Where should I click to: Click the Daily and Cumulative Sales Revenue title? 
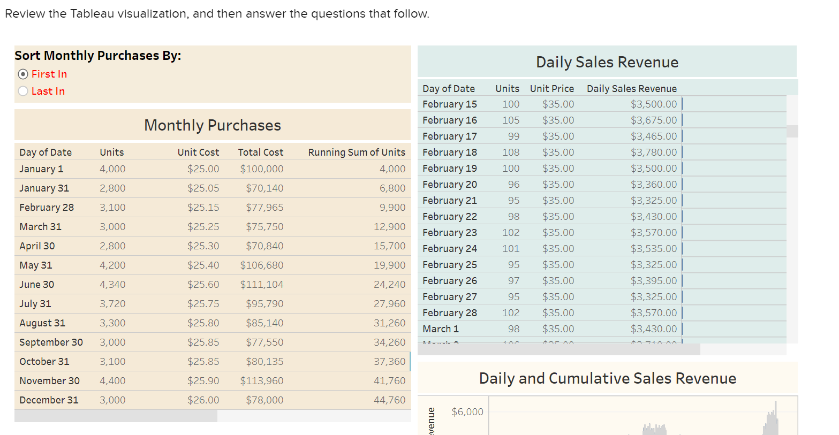[x=607, y=378]
